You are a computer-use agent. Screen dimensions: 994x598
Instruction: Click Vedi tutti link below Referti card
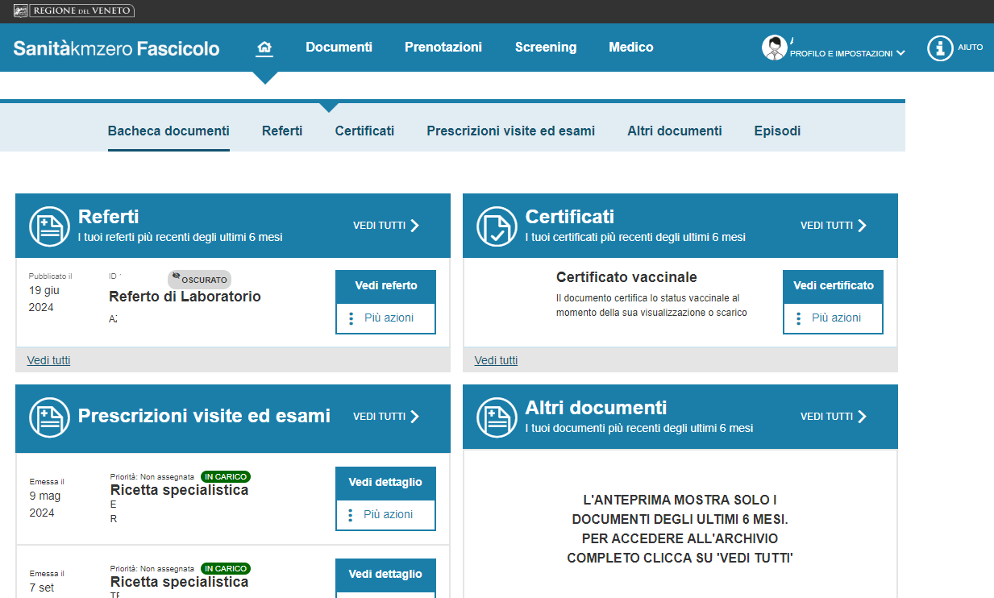tap(48, 360)
